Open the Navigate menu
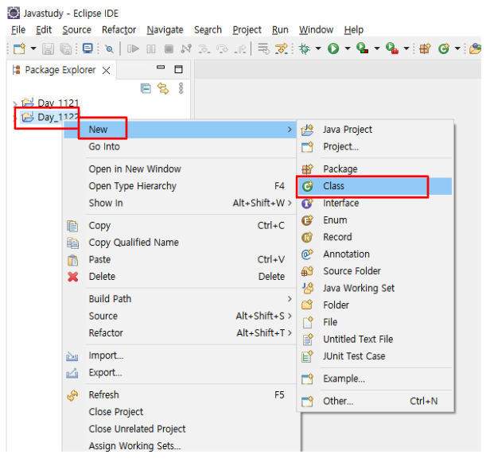This screenshot has width=490, height=466. point(165,30)
